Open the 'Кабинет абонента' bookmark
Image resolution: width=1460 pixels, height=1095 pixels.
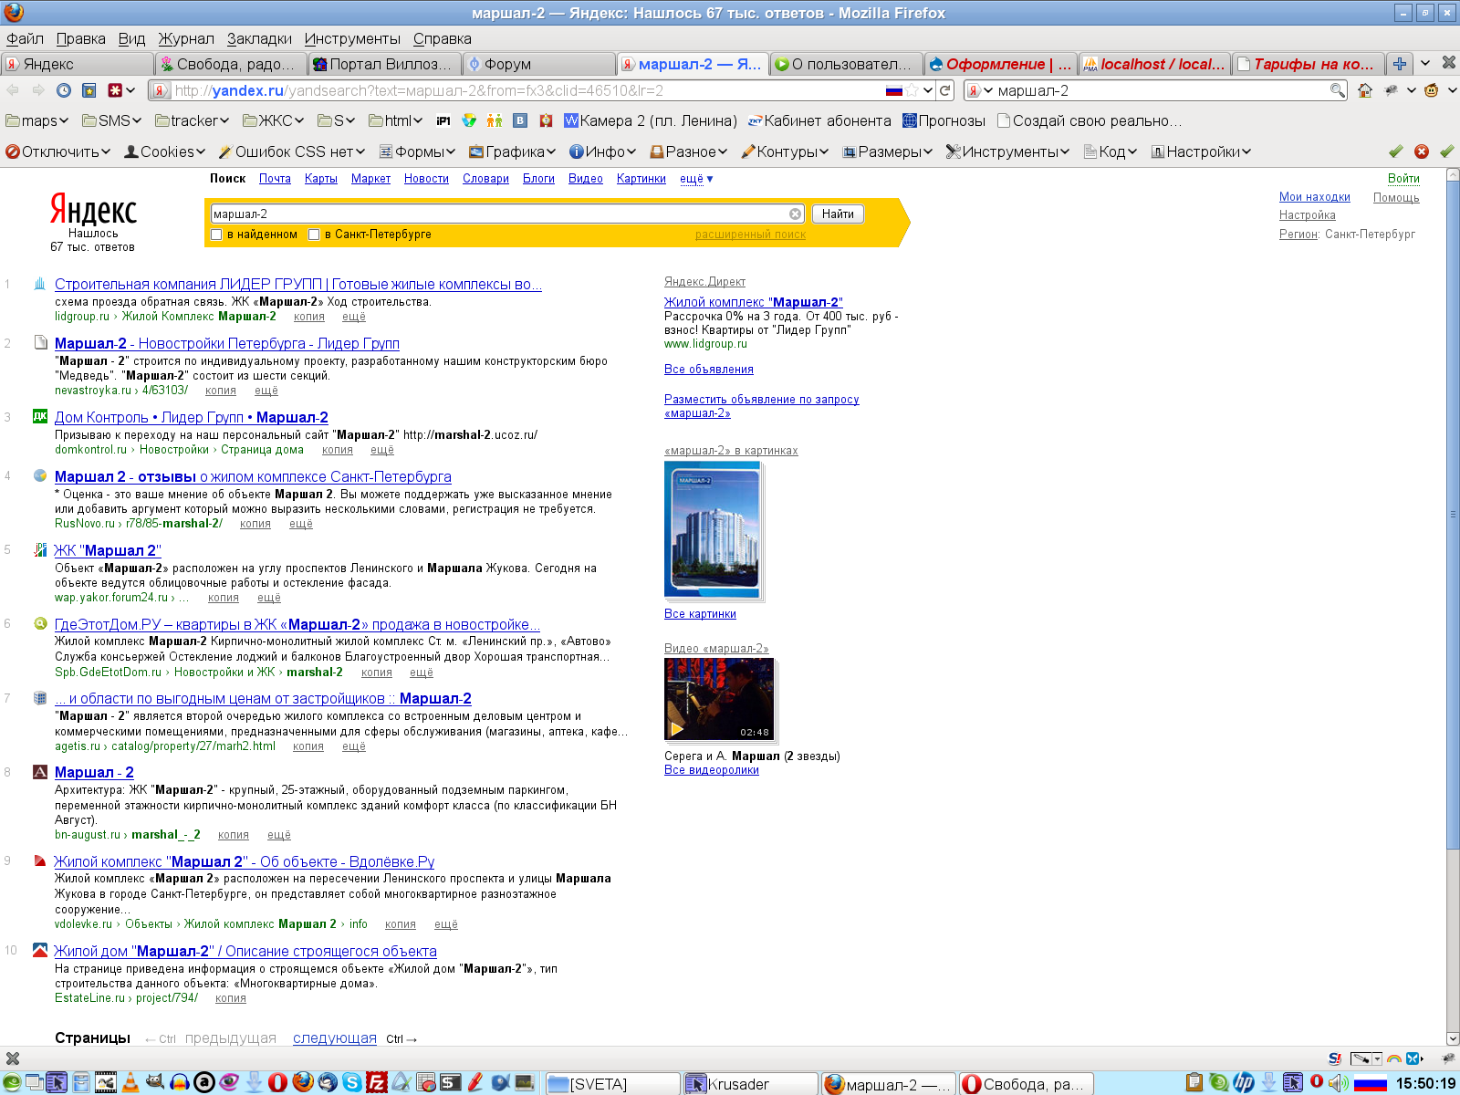(x=819, y=120)
